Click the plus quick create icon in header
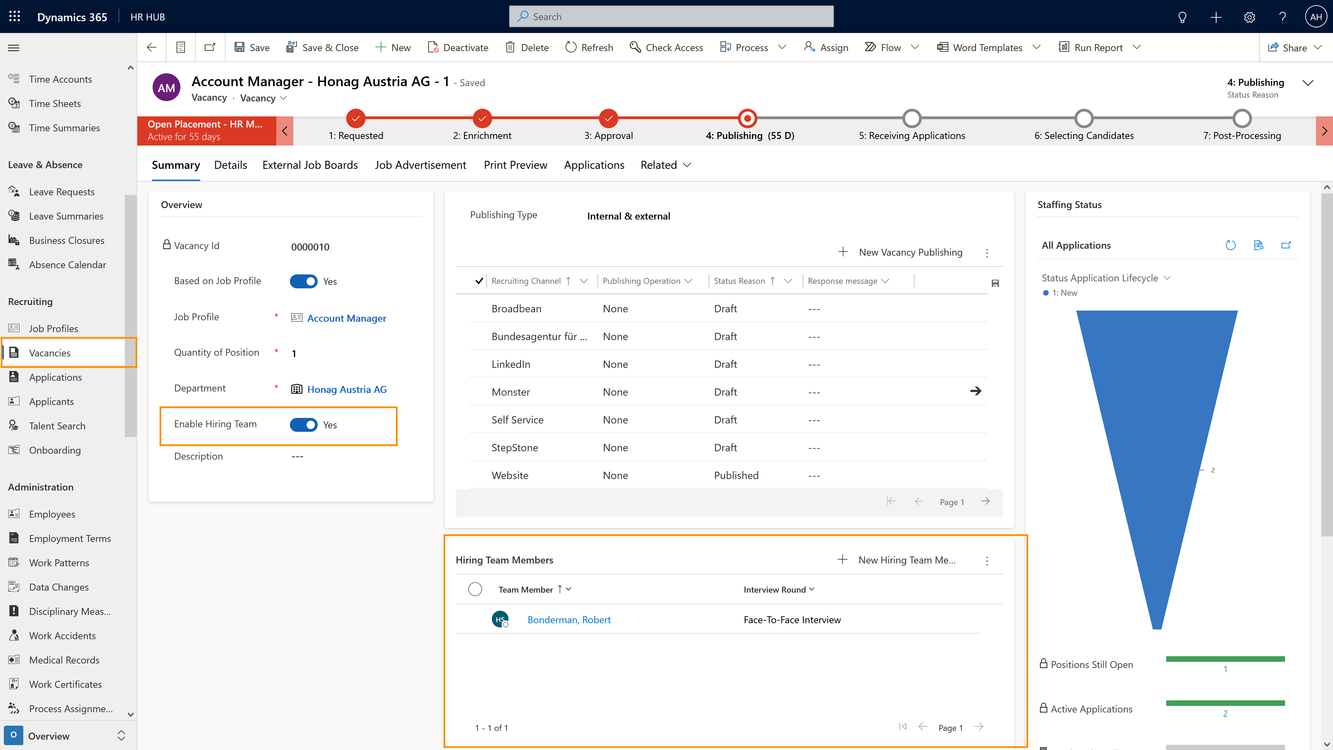This screenshot has height=750, width=1333. click(1216, 17)
